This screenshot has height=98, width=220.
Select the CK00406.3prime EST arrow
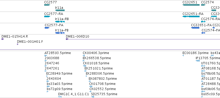[84, 56]
